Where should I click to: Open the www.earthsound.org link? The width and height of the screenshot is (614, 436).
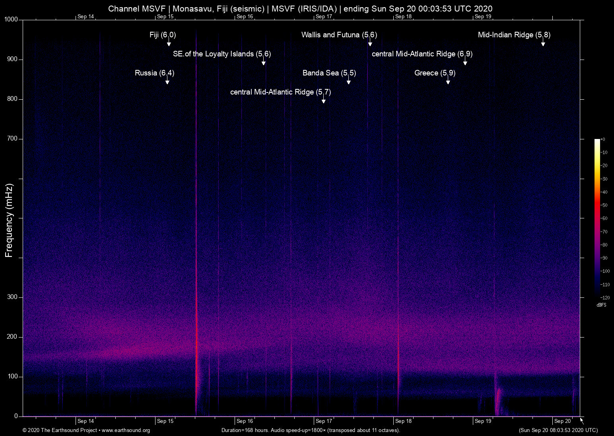point(126,430)
